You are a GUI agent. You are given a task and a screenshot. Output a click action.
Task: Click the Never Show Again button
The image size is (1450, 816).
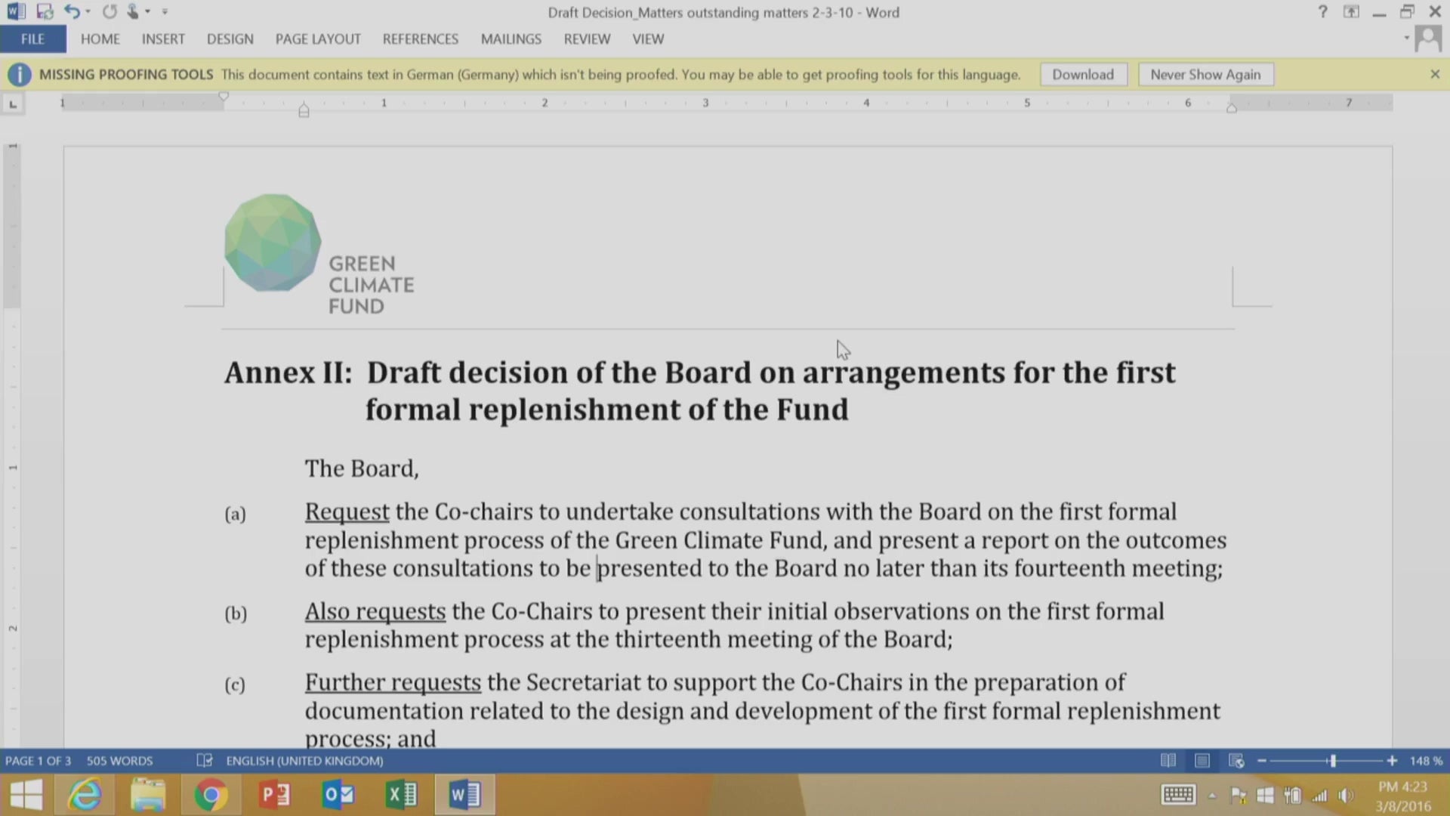(x=1205, y=75)
